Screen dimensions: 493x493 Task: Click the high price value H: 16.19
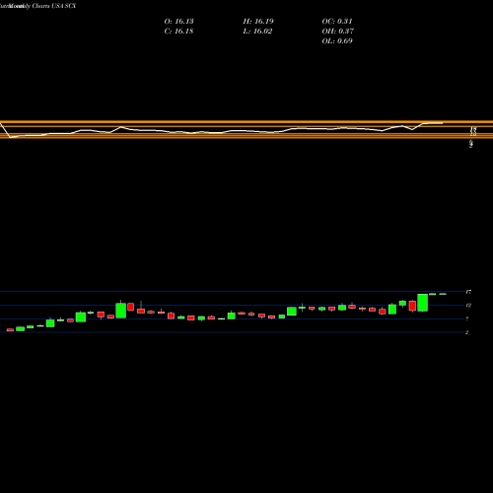258,22
